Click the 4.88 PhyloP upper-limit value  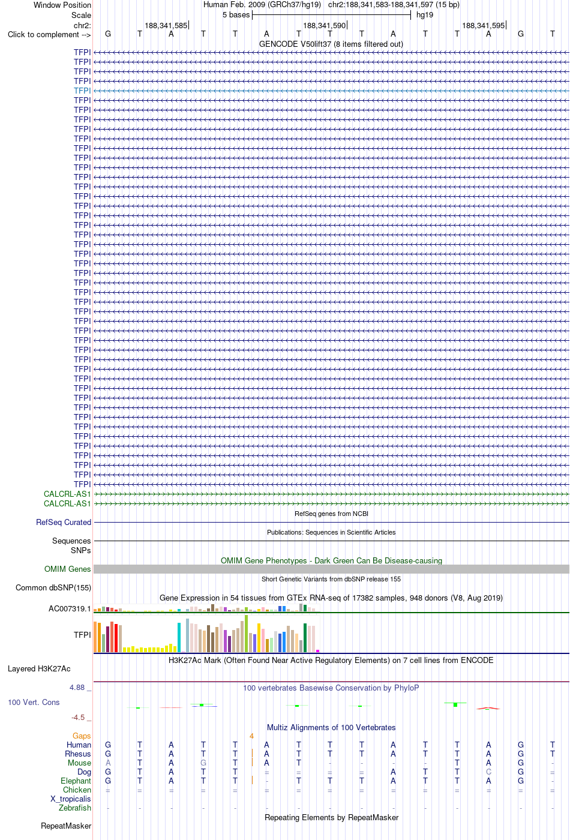(77, 687)
